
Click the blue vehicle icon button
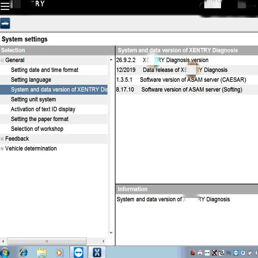click(x=5, y=23)
